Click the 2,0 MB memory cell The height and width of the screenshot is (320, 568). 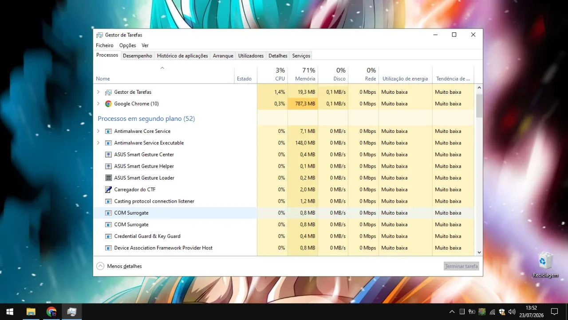pos(303,189)
